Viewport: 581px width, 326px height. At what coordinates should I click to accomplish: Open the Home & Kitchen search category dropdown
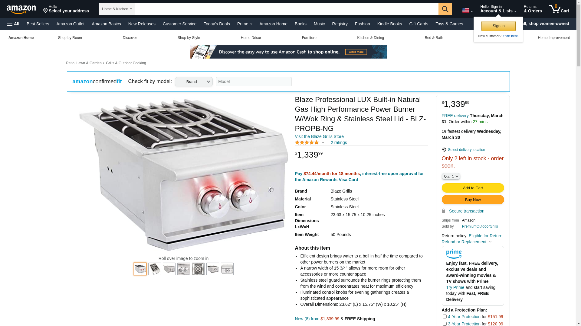click(117, 9)
